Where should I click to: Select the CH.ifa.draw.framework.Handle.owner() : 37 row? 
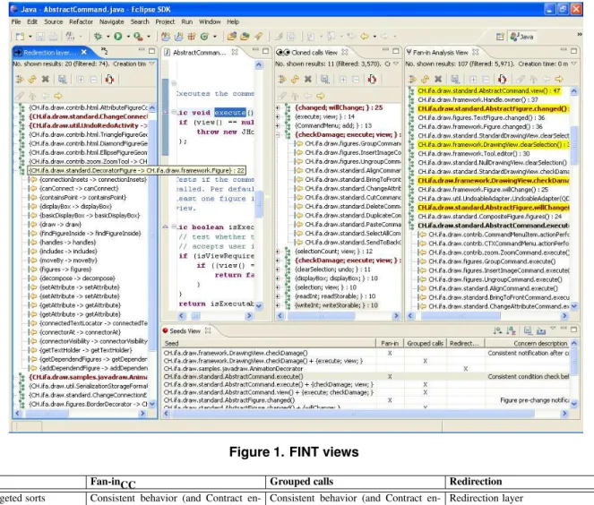(x=478, y=99)
